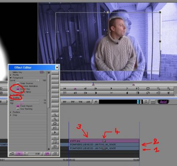This screenshot has width=177, height=166.
Task: Expand the Position parameter group
Action: coord(11,112)
